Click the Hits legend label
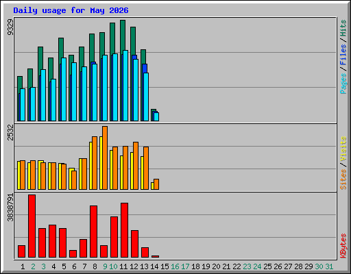 (x=343, y=28)
